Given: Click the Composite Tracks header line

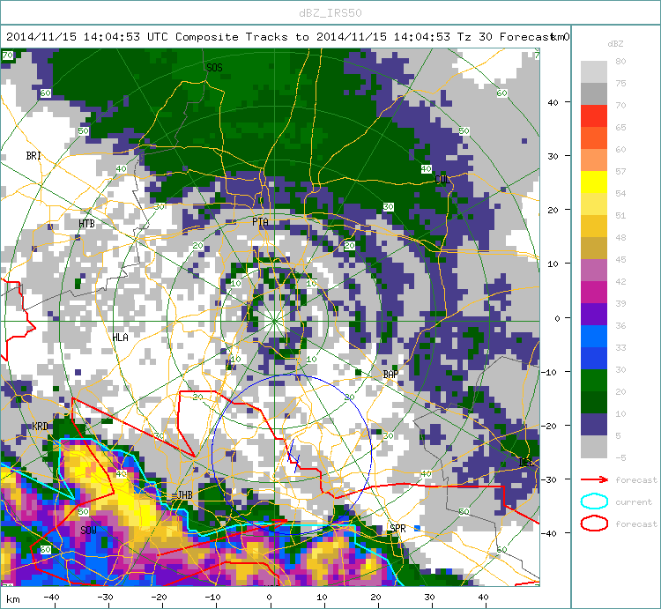Looking at the screenshot, I should (x=287, y=37).
